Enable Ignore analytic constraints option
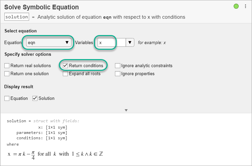 point(118,66)
